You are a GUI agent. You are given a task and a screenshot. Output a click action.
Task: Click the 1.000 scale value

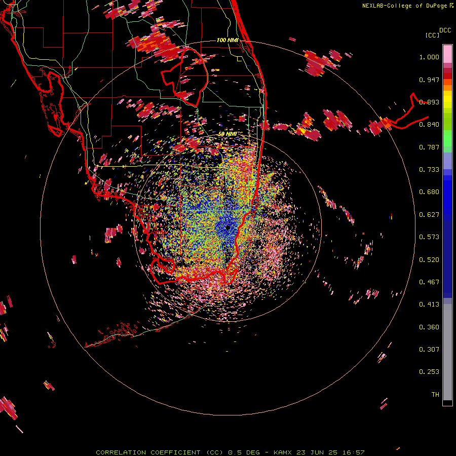pos(429,57)
